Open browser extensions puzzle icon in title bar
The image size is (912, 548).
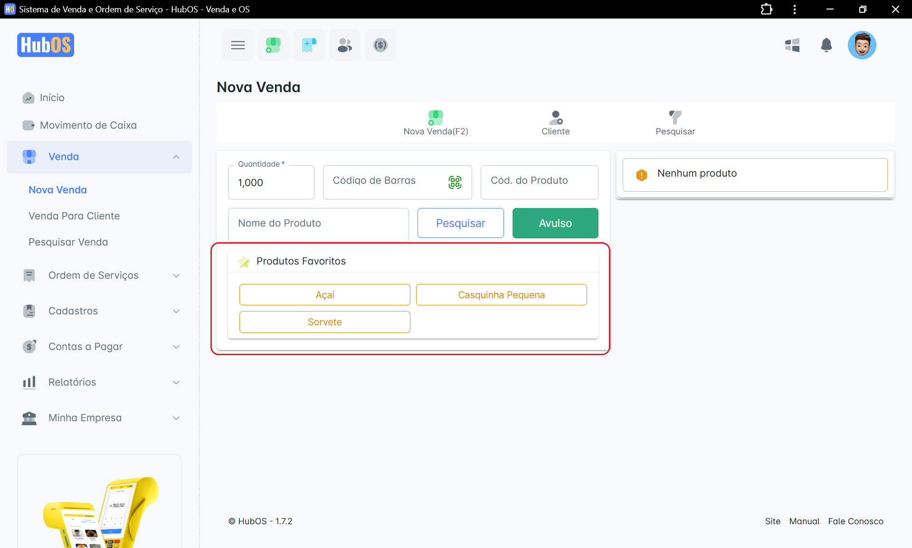pyautogui.click(x=766, y=9)
